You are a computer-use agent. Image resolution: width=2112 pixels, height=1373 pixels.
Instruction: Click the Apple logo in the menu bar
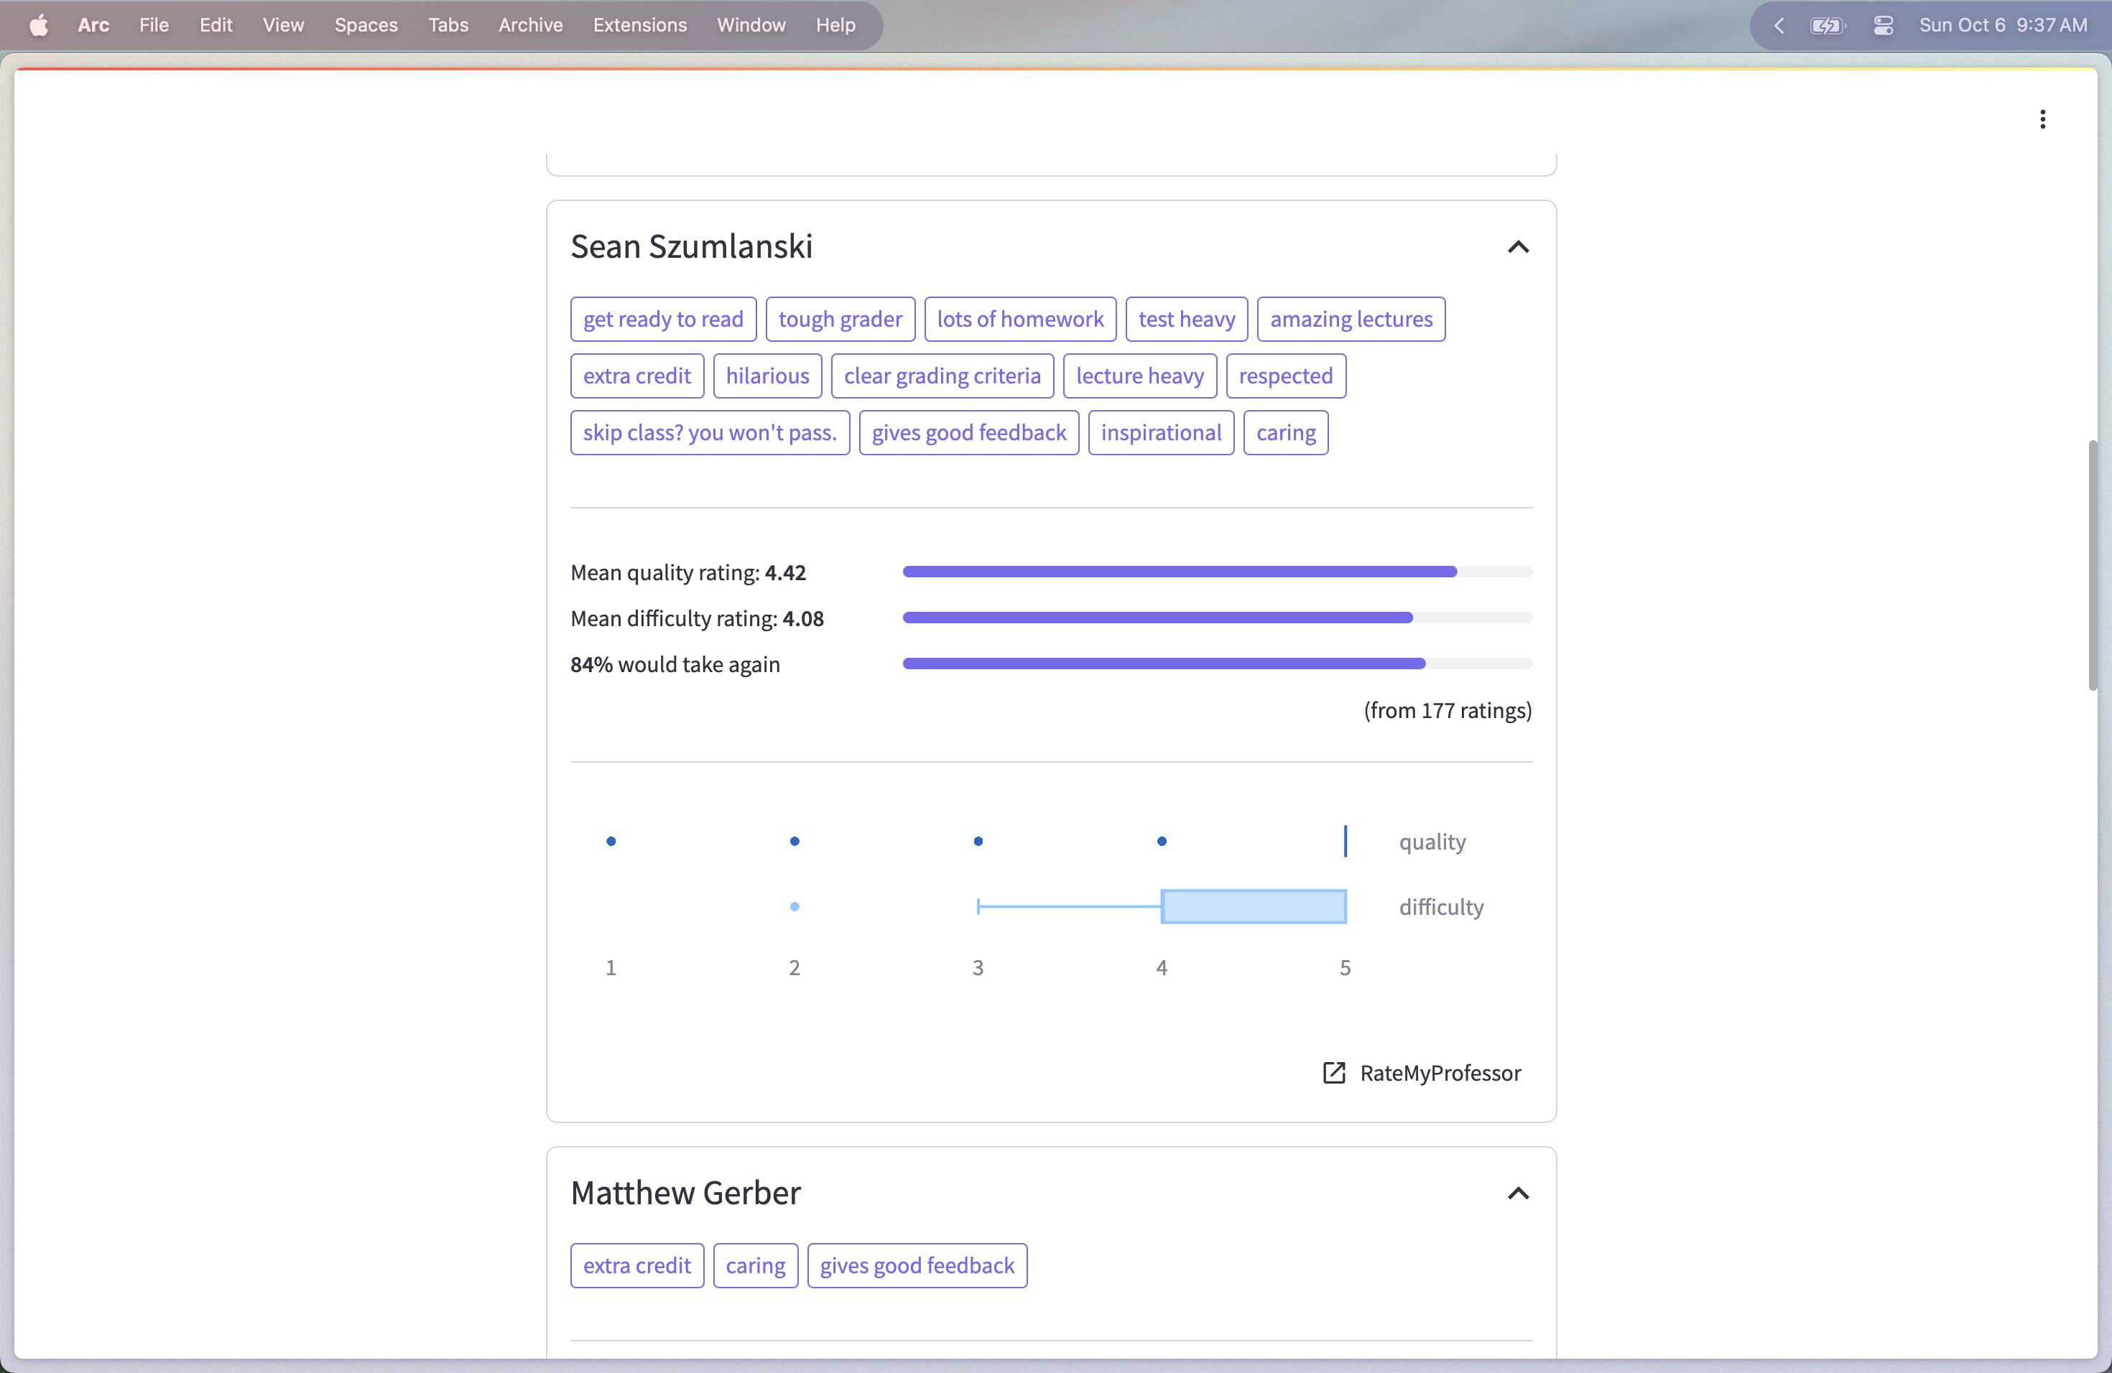(x=38, y=25)
